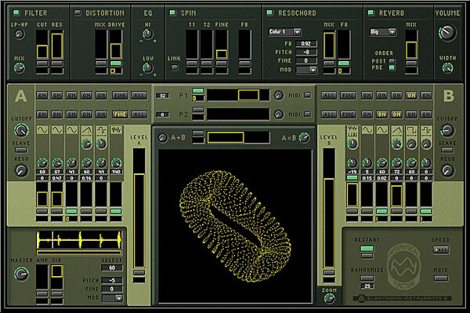Click the A+B mix knob
The image size is (470, 313).
pos(163,138)
